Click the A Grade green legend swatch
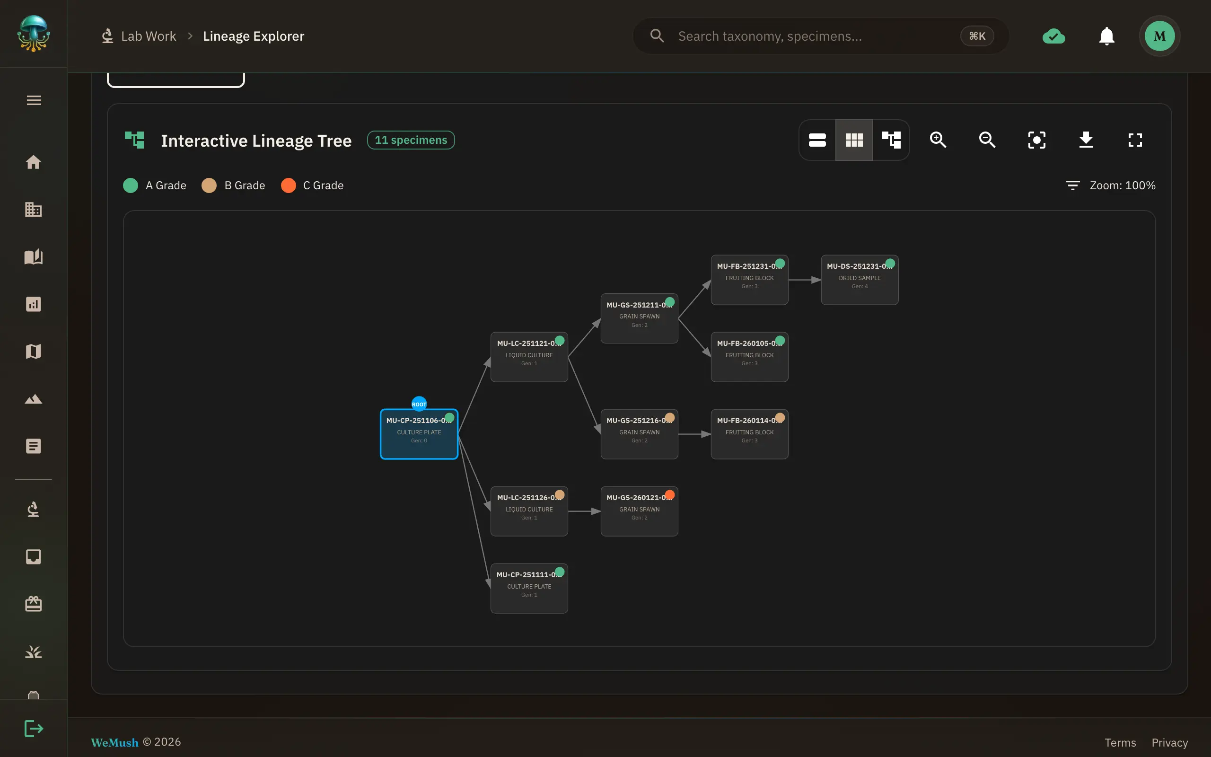Image resolution: width=1211 pixels, height=757 pixels. [x=131, y=185]
